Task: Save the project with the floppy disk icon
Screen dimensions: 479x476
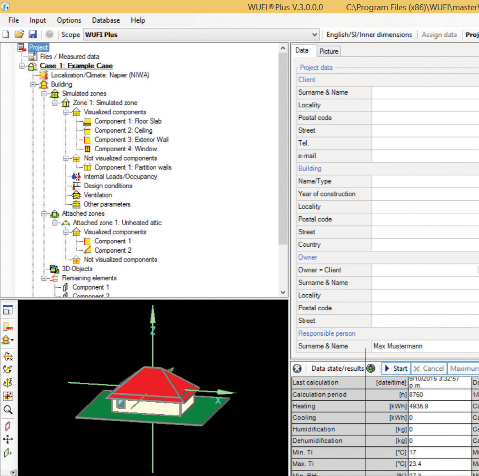Action: (x=33, y=34)
